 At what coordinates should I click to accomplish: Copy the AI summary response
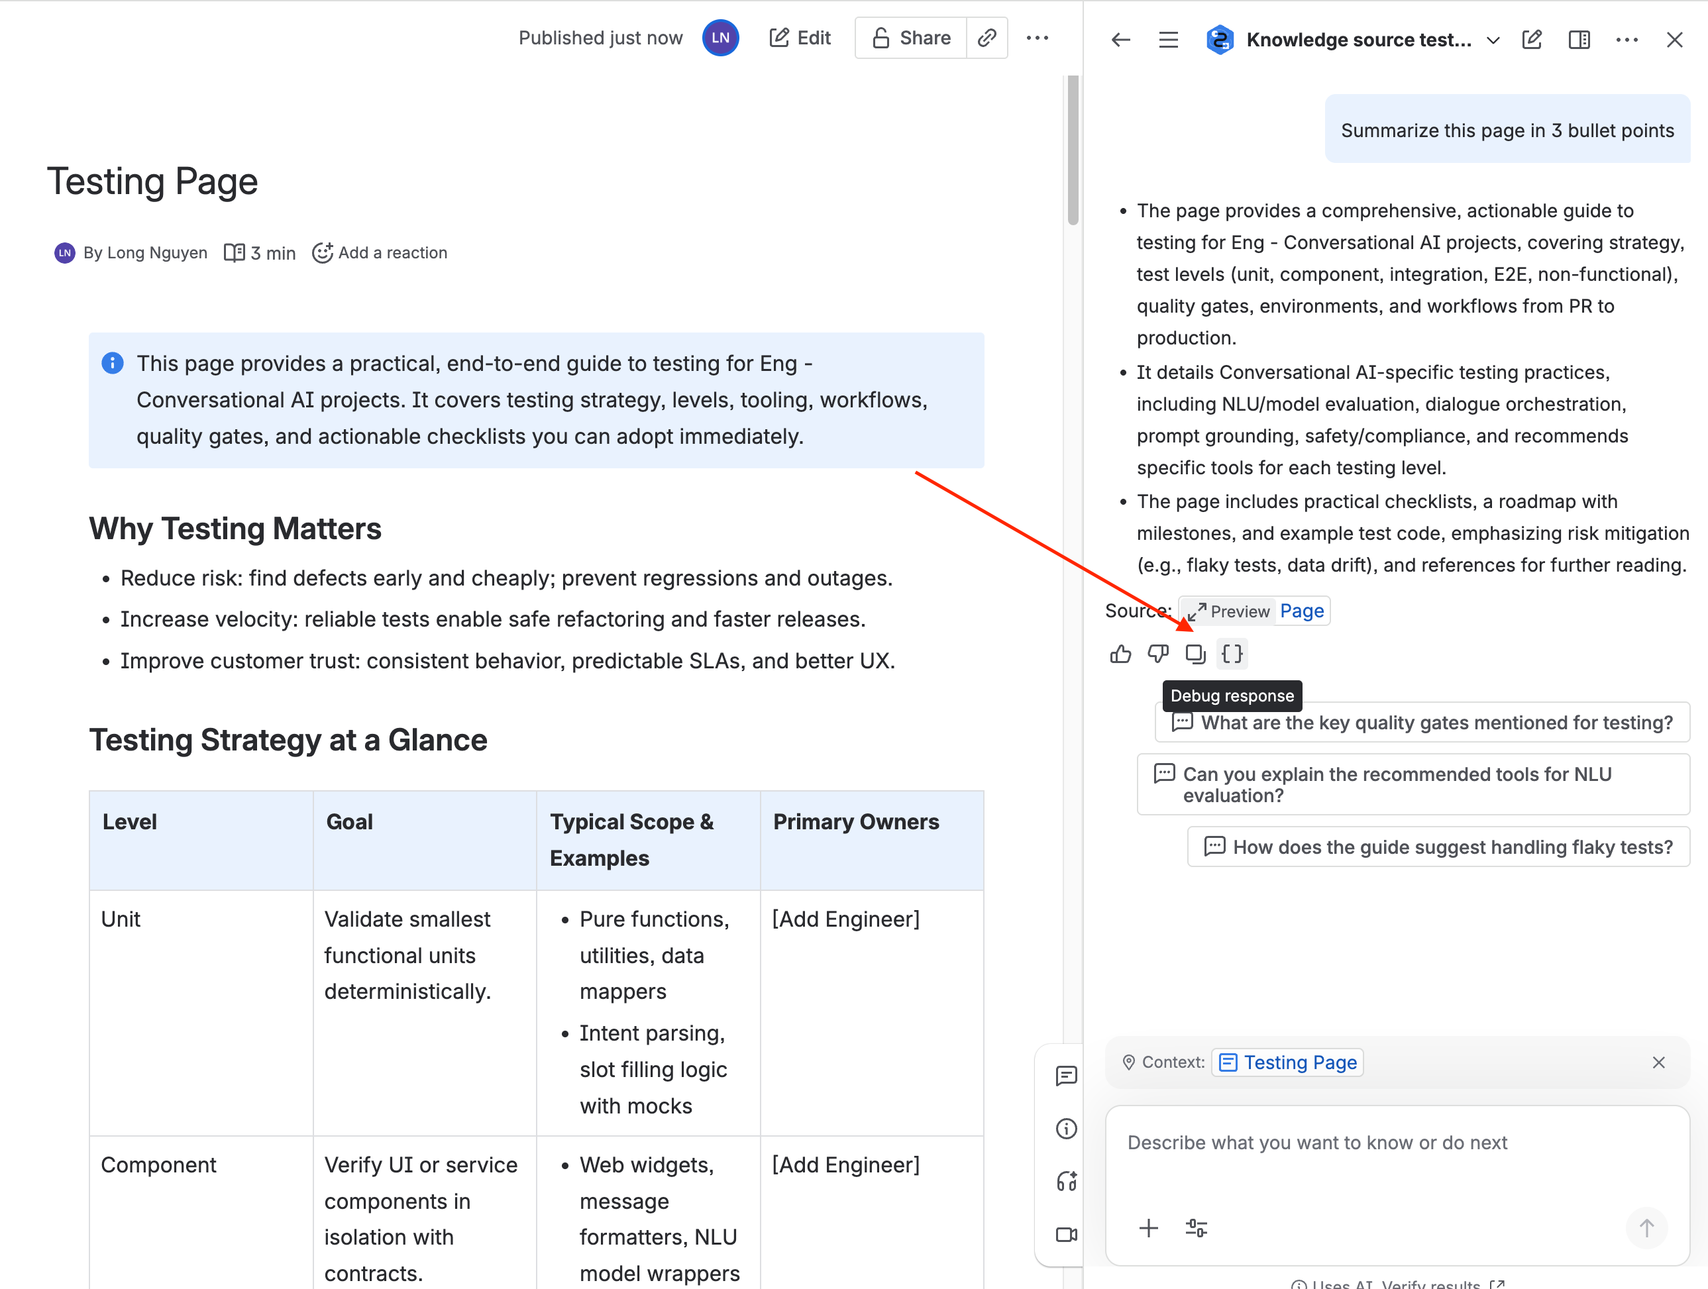pos(1195,654)
